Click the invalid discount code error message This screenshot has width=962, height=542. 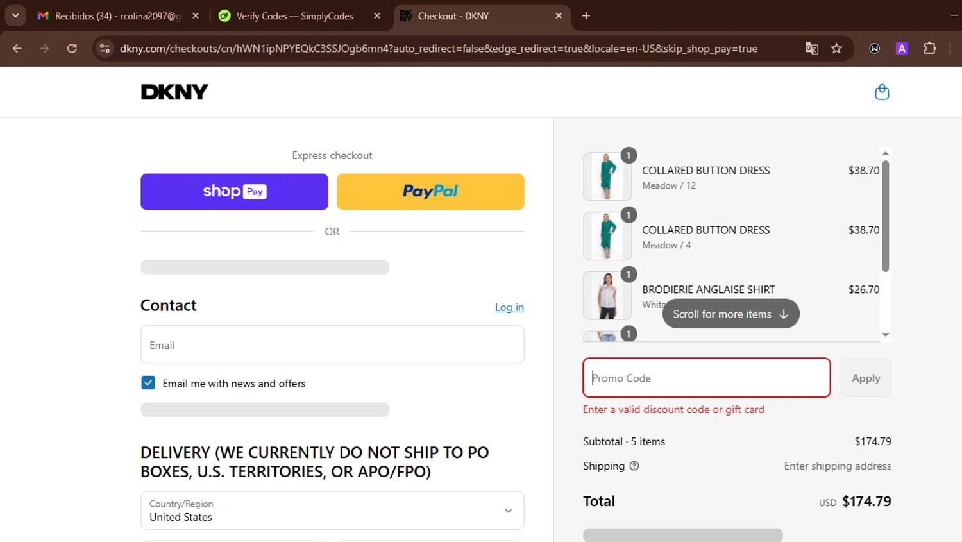(673, 409)
